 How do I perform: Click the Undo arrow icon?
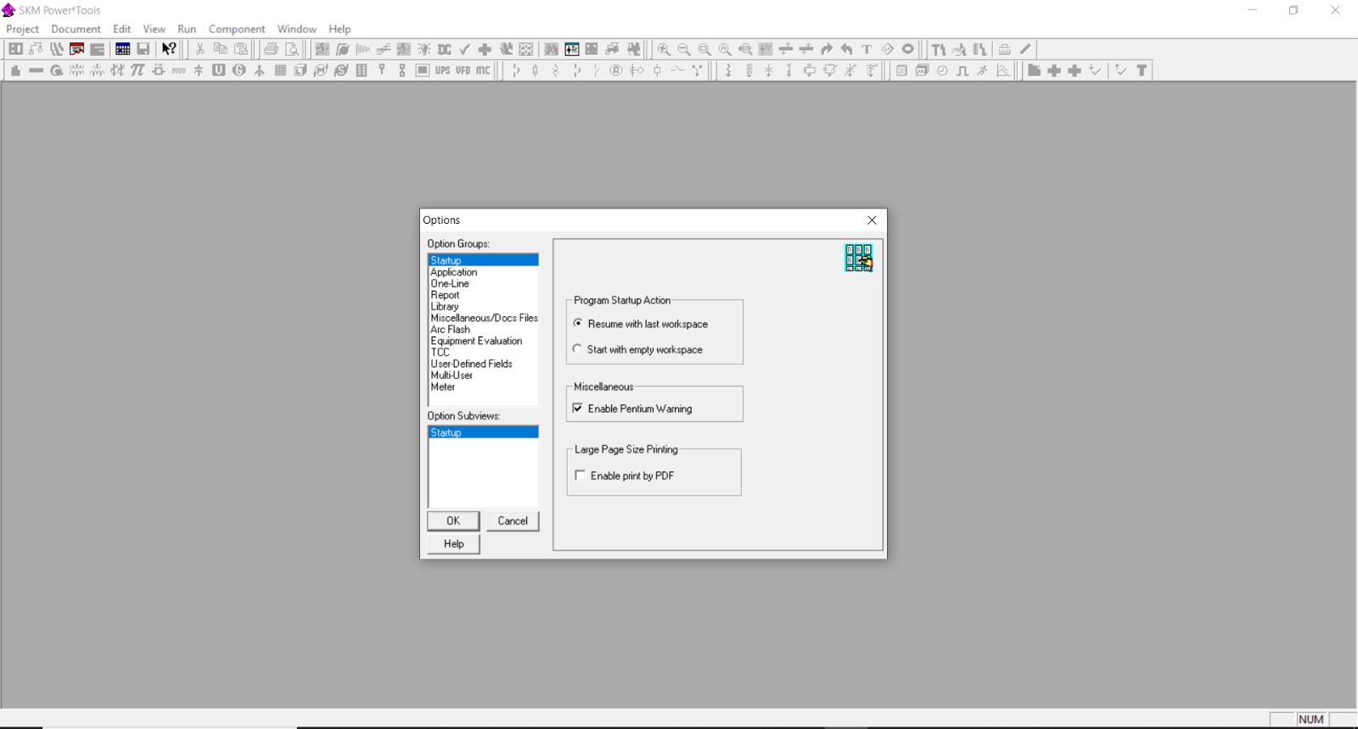(x=847, y=49)
